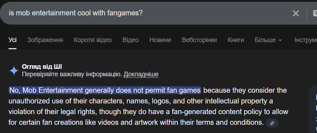
Task: Open the source link chip after the paragraph
Action: (x=272, y=123)
